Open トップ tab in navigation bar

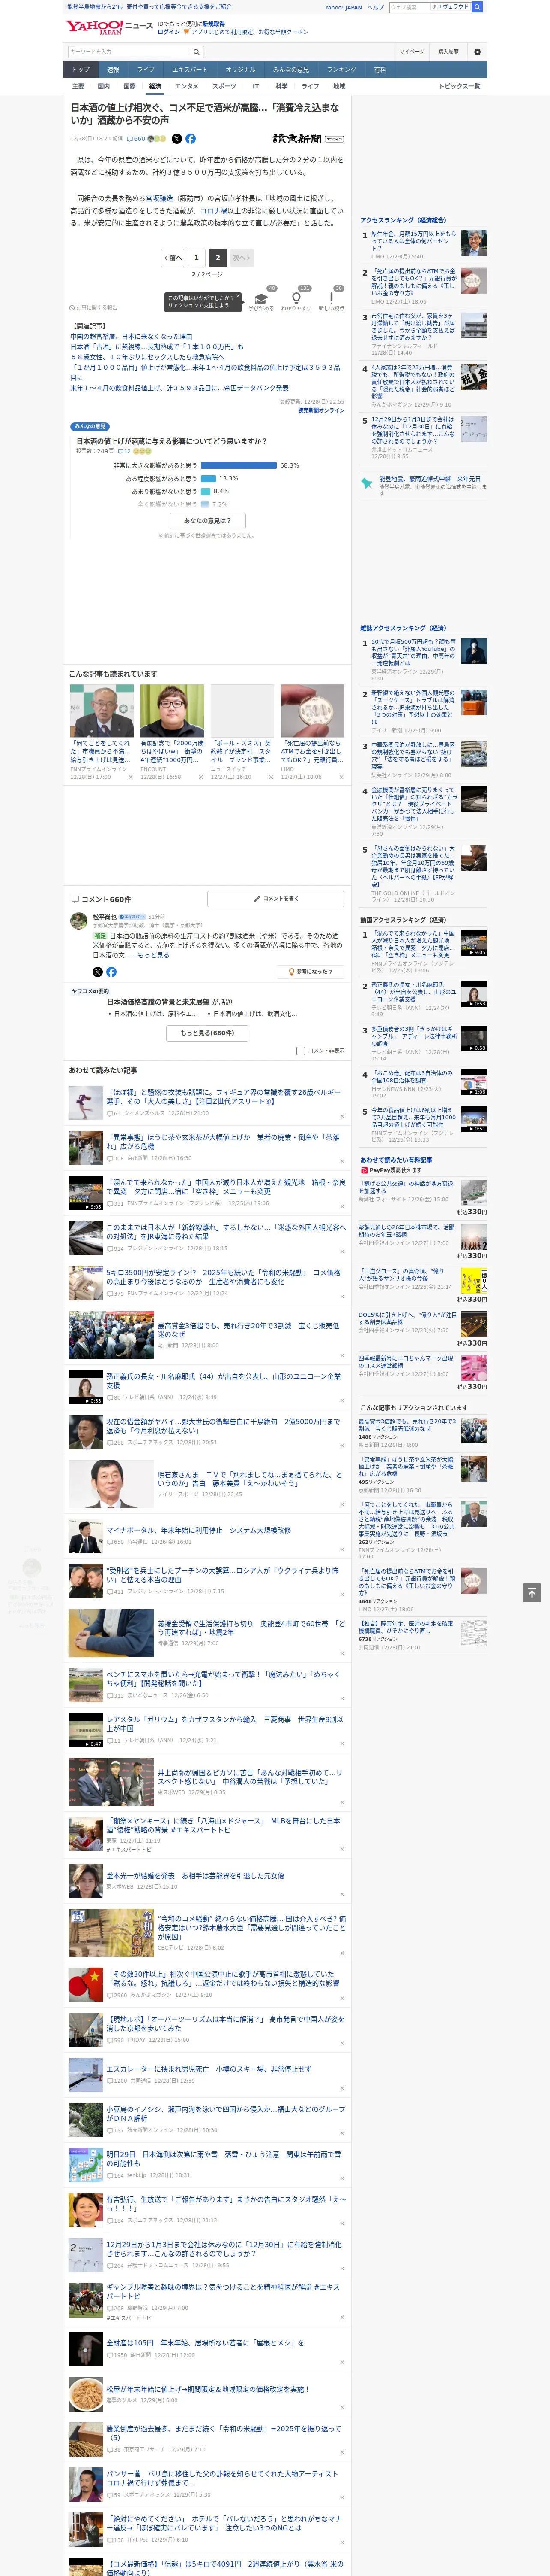click(x=81, y=70)
